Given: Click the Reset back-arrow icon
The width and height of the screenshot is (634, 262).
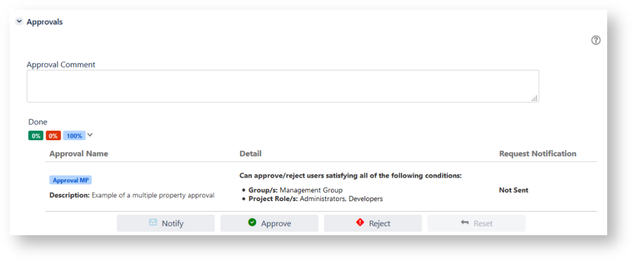Looking at the screenshot, I should (x=465, y=222).
